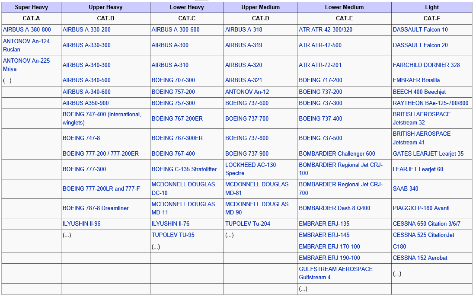Open the MCDONNELL DOUGLAS MD-81 link
The image size is (476, 297).
point(257,188)
